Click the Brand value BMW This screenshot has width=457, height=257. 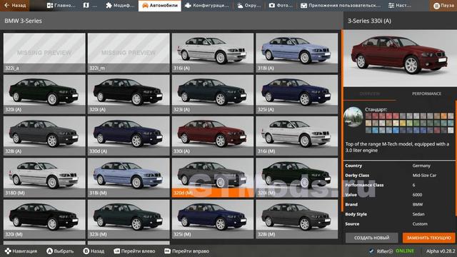point(417,204)
